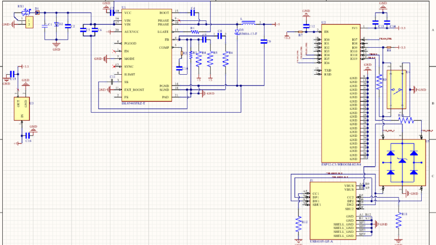Click the 'ISL85403FRZ-T' part label

pyautogui.click(x=133, y=103)
